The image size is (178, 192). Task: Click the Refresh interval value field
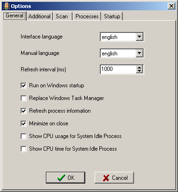[118, 69]
